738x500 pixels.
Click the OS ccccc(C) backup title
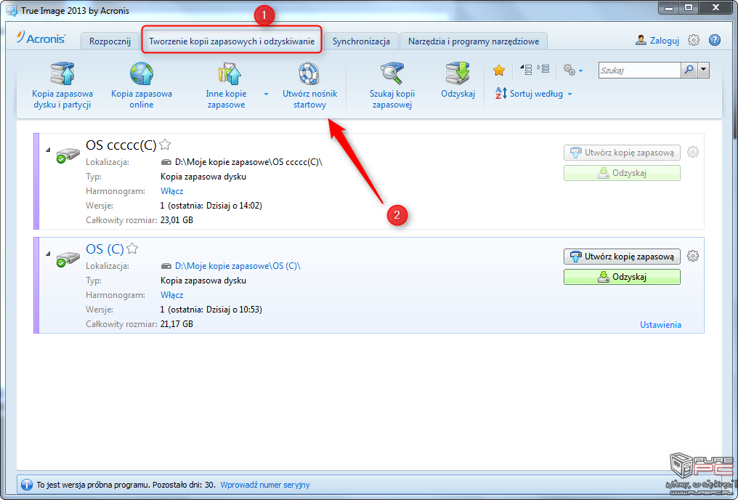(x=121, y=145)
